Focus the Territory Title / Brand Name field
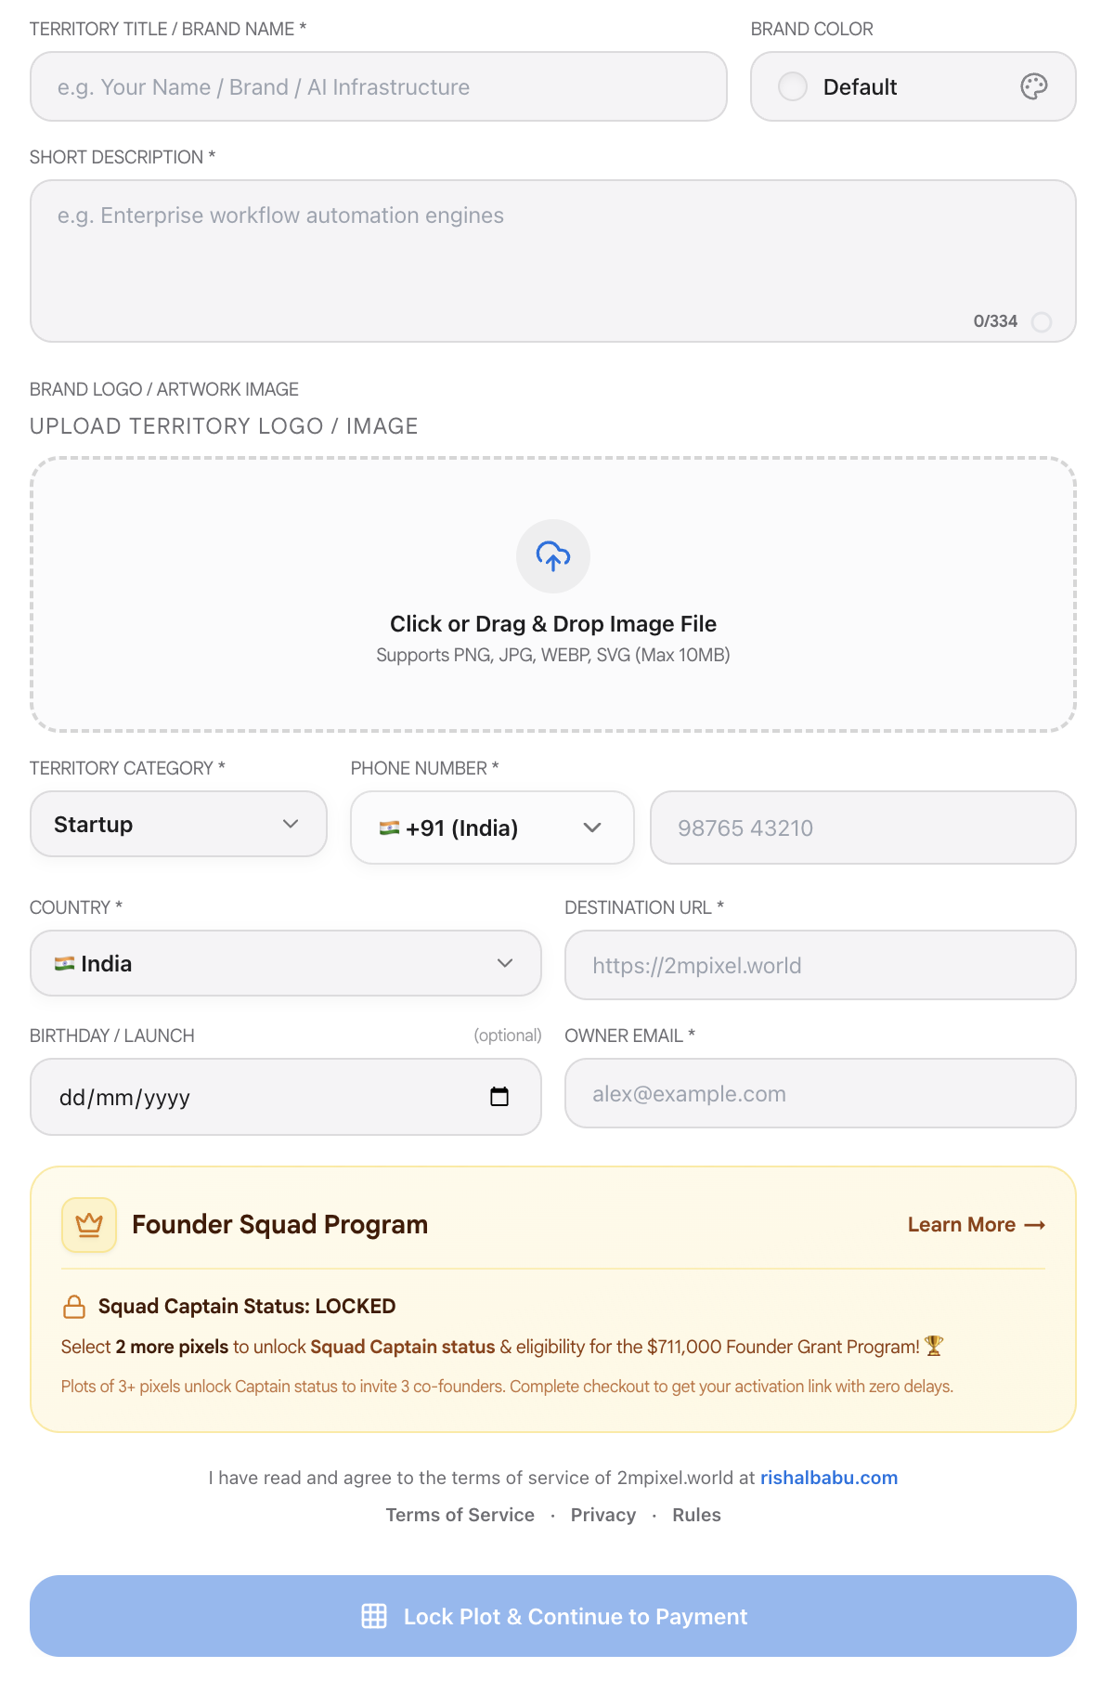 tap(379, 86)
